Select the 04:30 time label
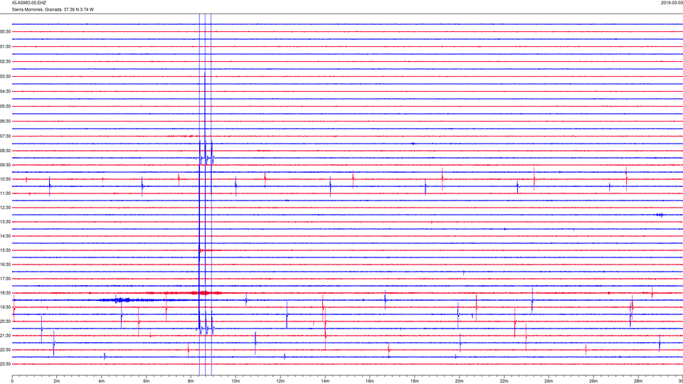Viewport: 683px width, 384px height. pos(5,92)
